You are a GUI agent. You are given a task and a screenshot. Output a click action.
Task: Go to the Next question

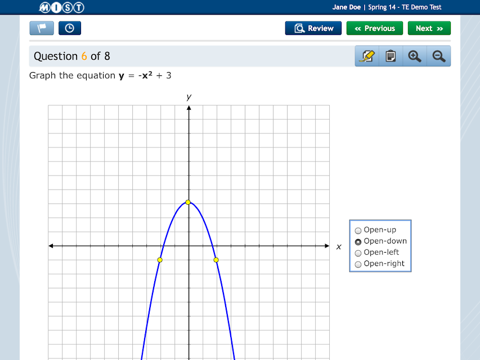(x=429, y=28)
